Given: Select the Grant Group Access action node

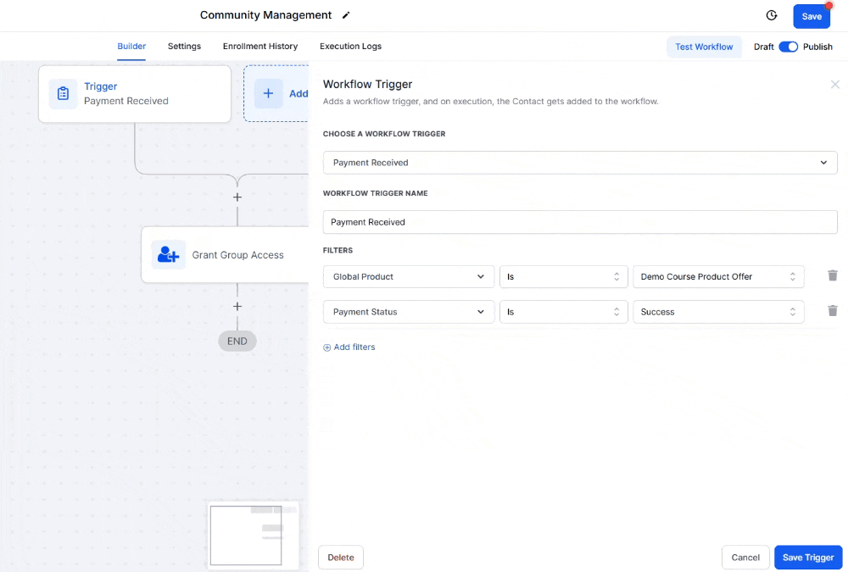Looking at the screenshot, I should tap(225, 254).
